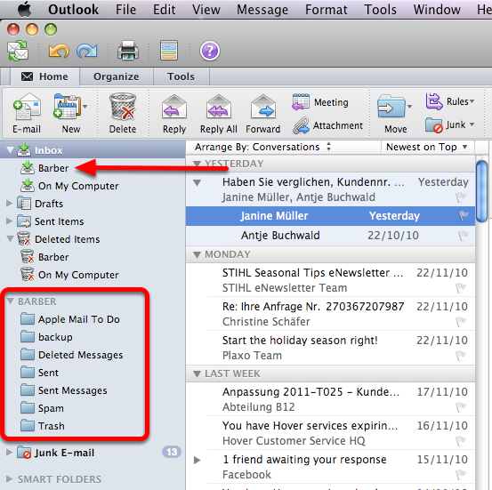Open the Junk dropdown in ribbon

(449, 125)
